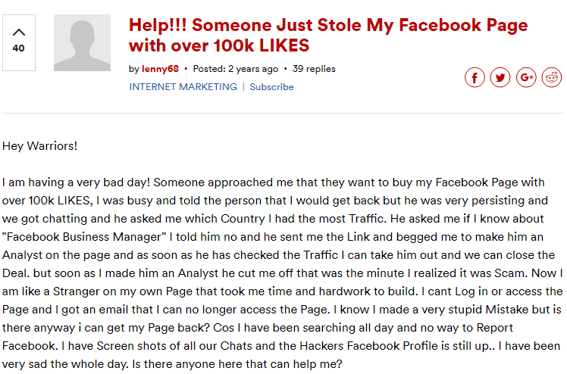This screenshot has height=374, width=567.
Task: Click 'with over 100k LIKES' in the red title
Action: [219, 45]
